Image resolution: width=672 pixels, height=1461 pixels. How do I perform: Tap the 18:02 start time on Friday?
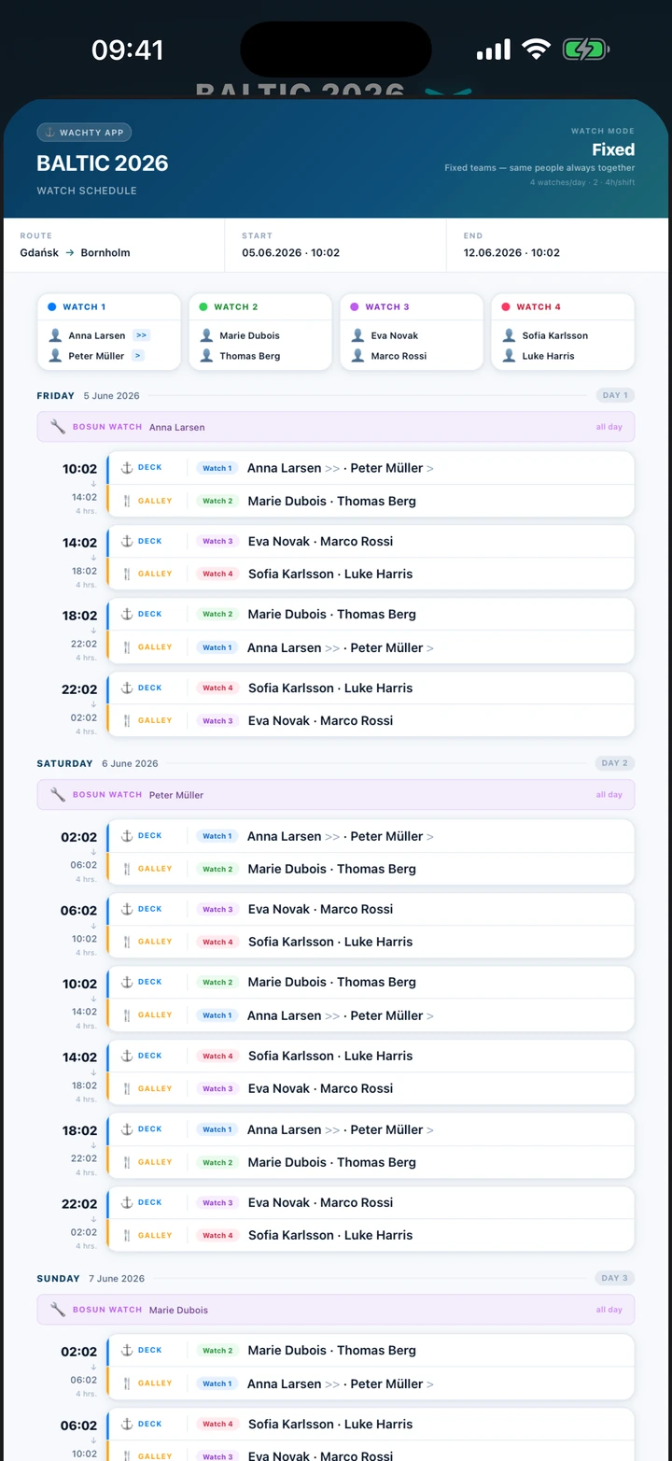point(79,616)
